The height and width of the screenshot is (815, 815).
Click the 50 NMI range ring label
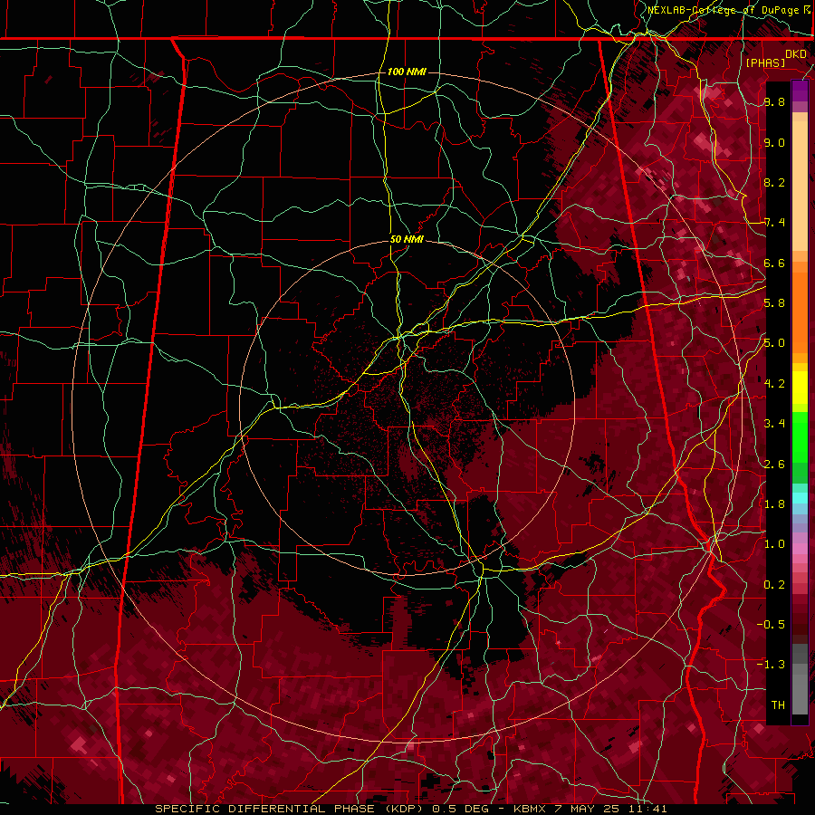[407, 240]
